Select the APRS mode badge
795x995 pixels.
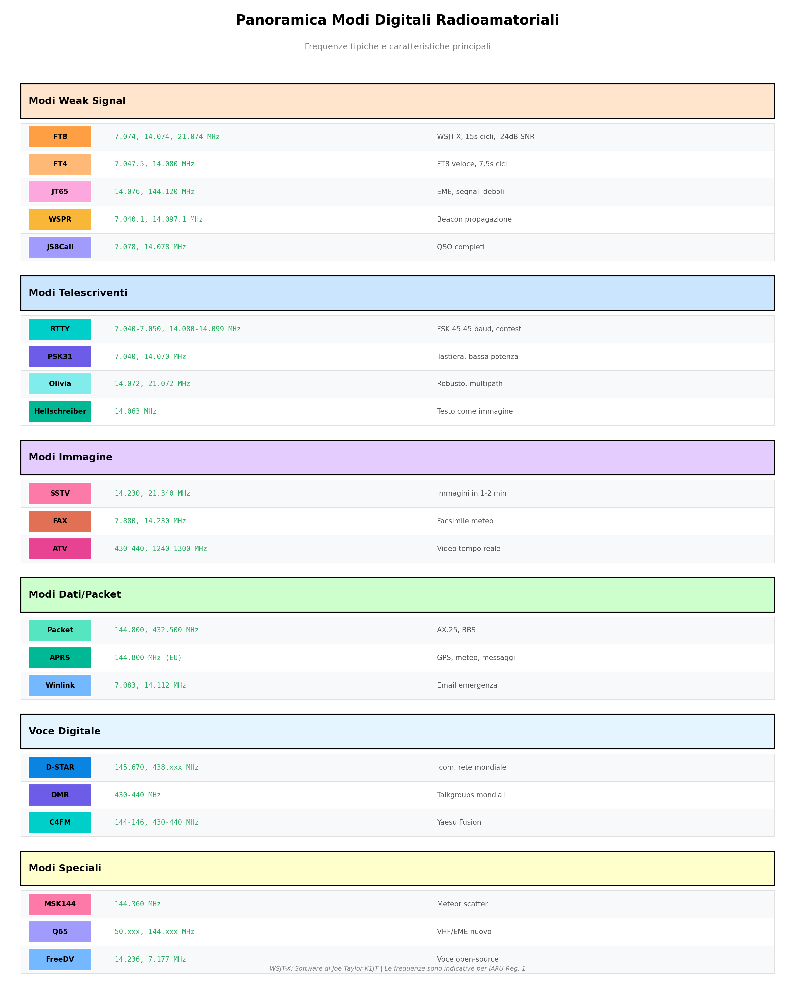tap(60, 658)
